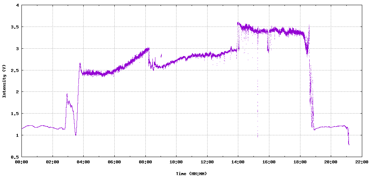
Task: Click the y-axis value 1
Action: pyautogui.click(x=17, y=135)
